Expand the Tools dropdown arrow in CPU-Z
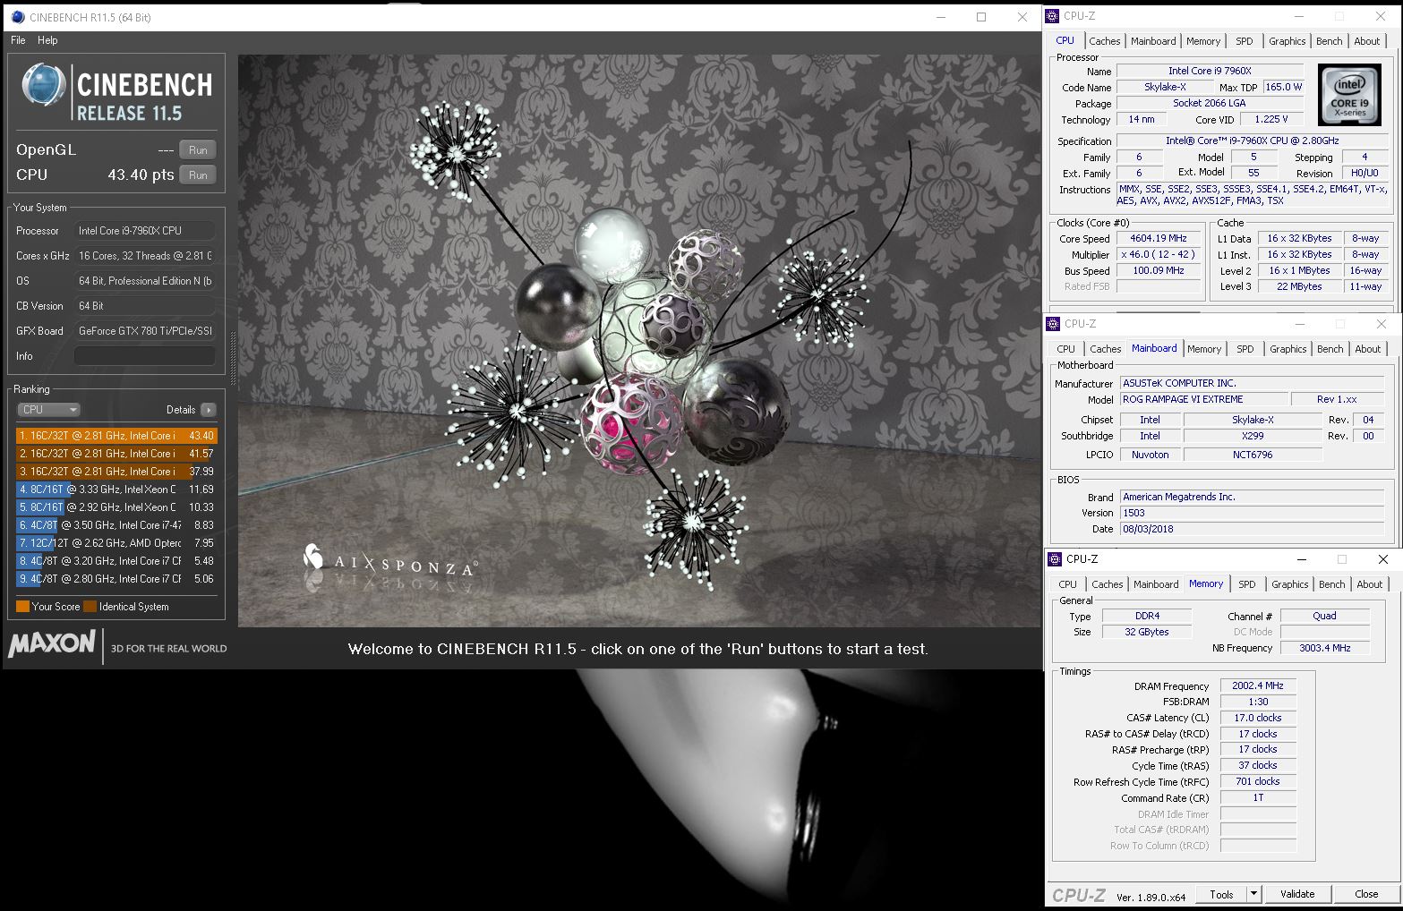Viewport: 1403px width, 911px height. [x=1254, y=894]
